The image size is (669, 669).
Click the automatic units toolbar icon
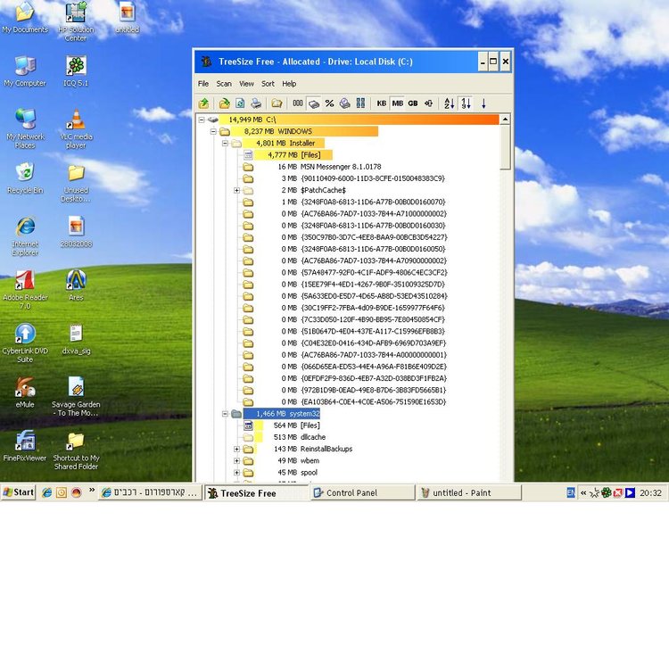(429, 103)
